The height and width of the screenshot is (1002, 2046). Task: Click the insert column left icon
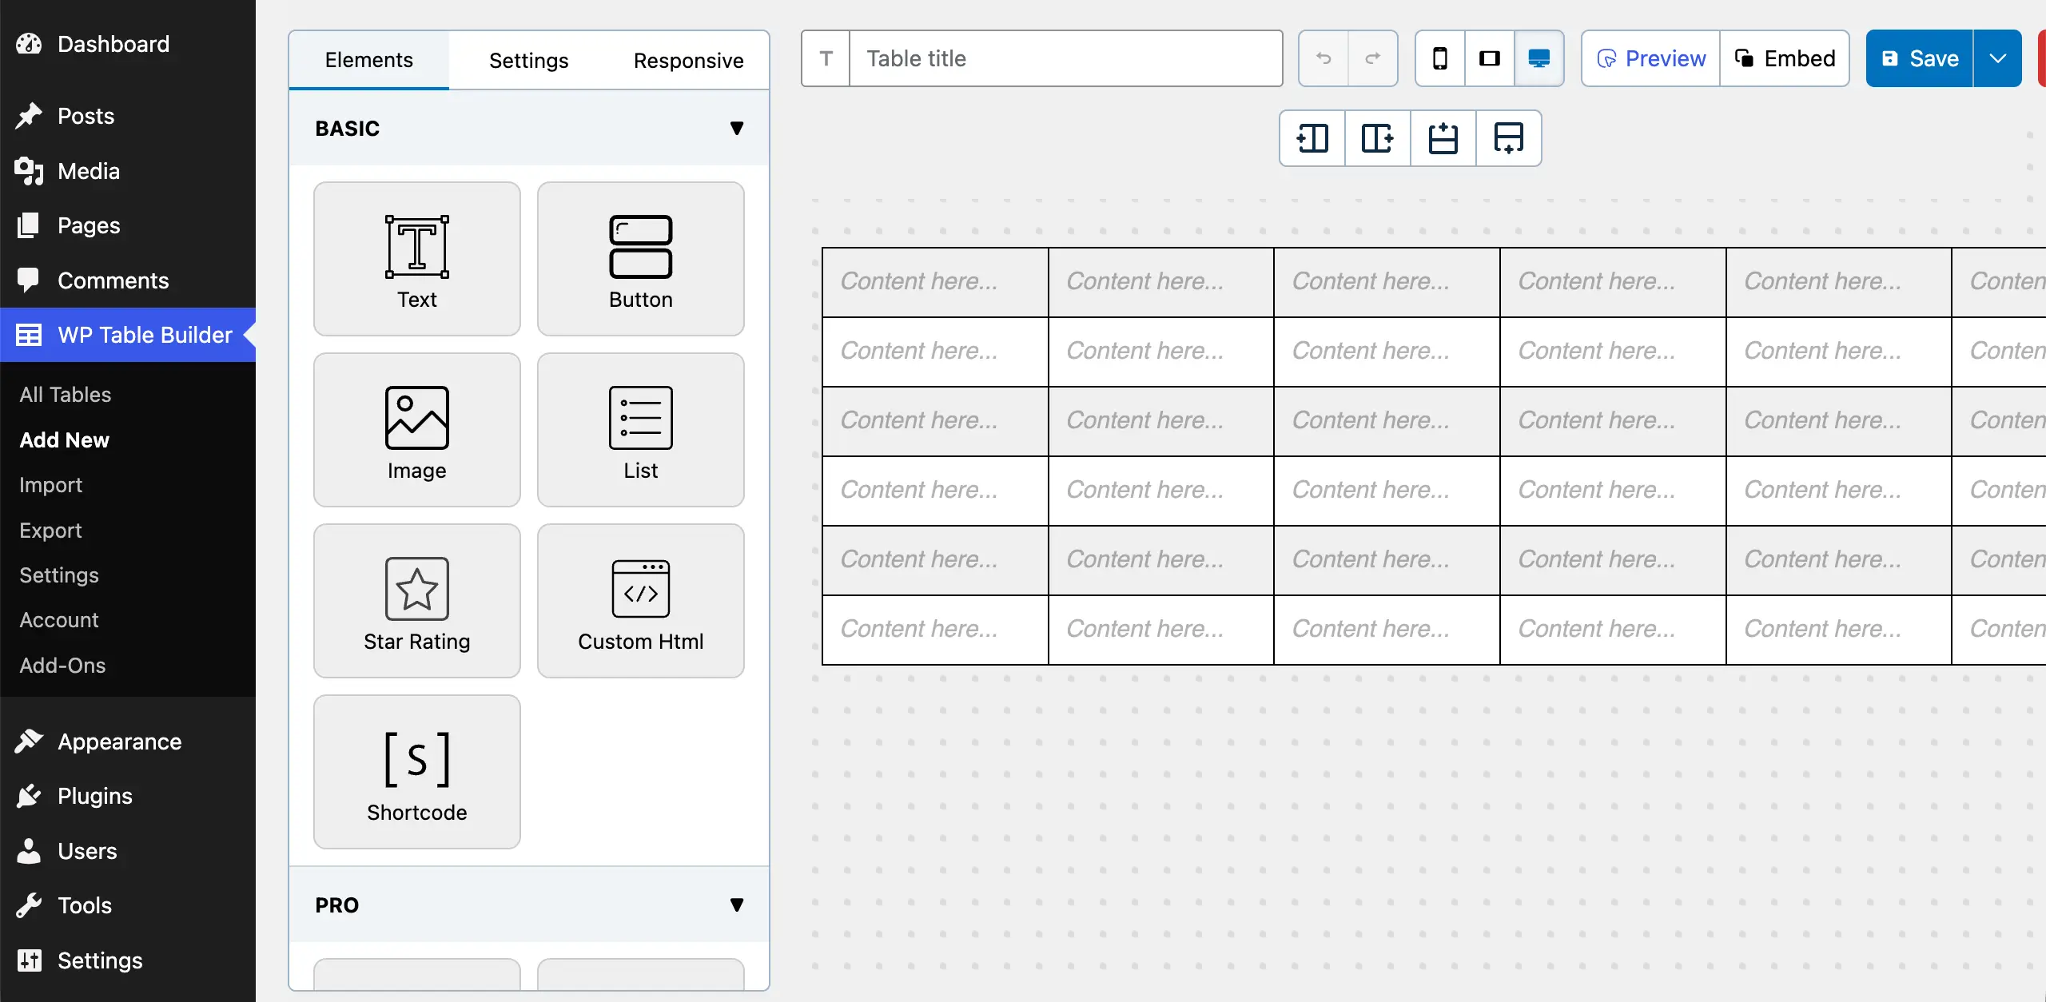point(1311,138)
